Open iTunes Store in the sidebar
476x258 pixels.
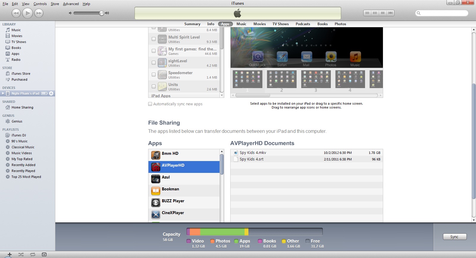pos(21,74)
